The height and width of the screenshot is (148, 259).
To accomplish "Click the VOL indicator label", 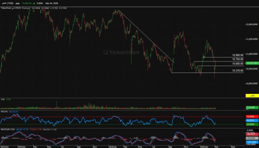I will (3, 99).
